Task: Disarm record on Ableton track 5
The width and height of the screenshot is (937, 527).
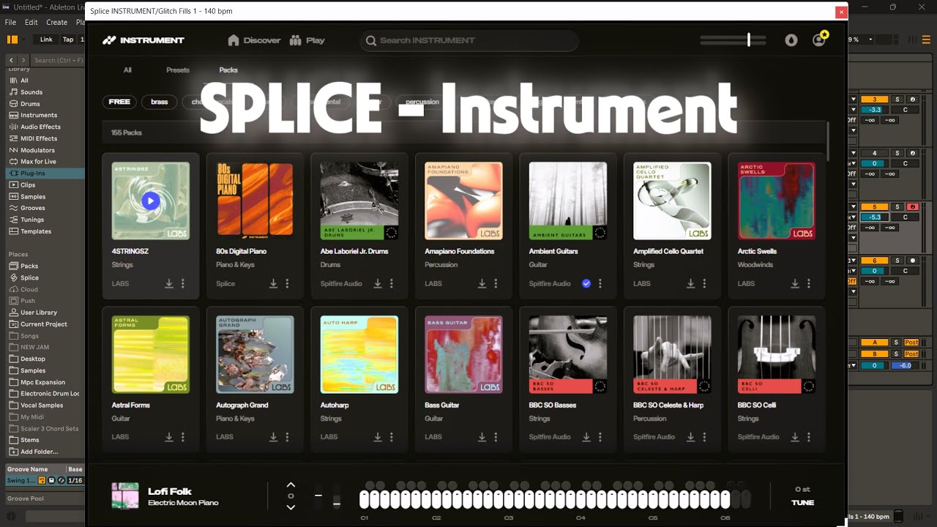Action: pos(912,207)
